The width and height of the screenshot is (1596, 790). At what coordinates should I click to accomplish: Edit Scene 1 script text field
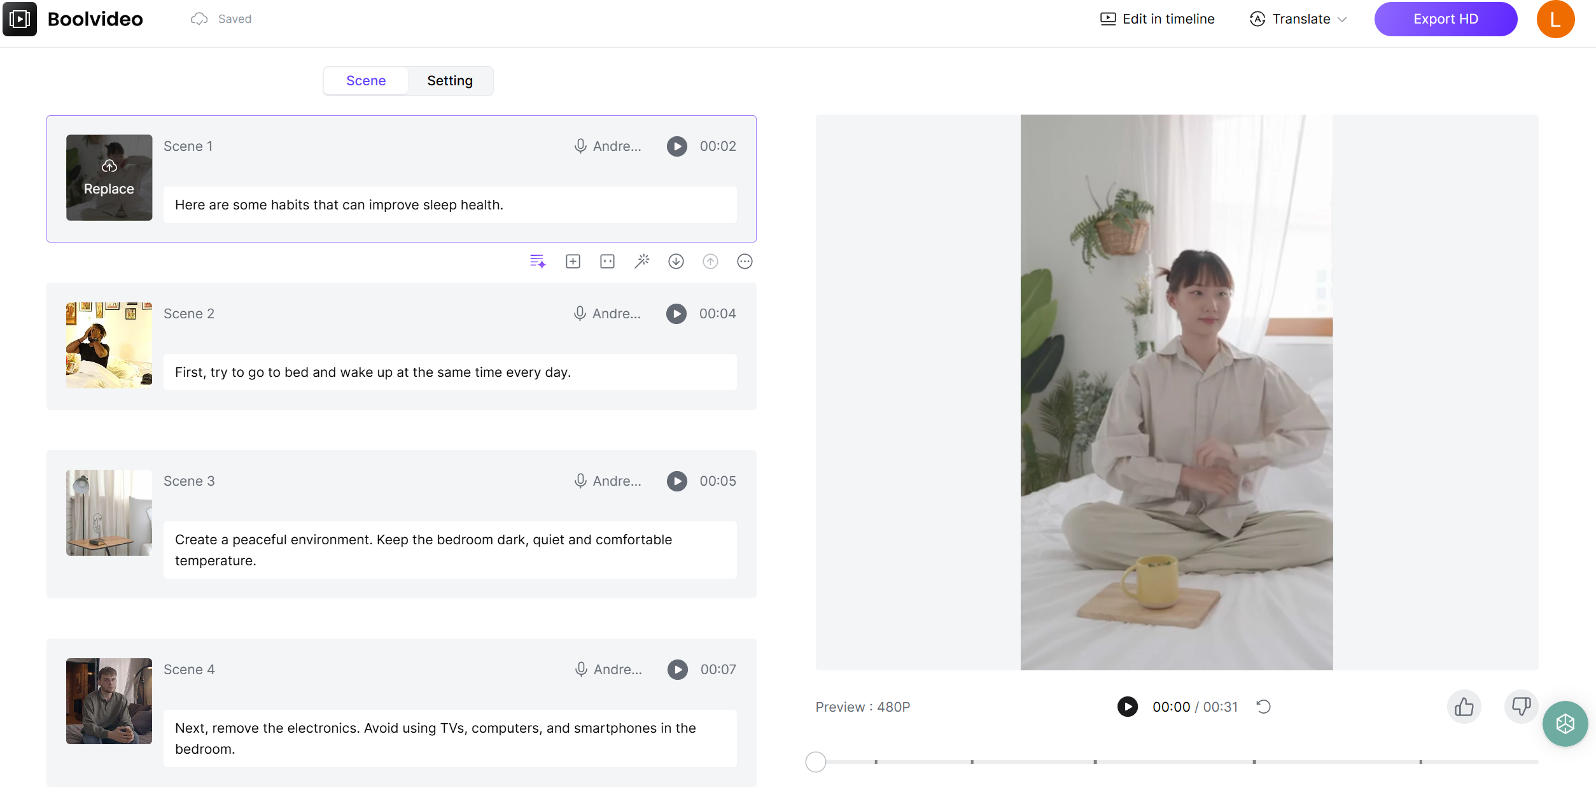[450, 205]
